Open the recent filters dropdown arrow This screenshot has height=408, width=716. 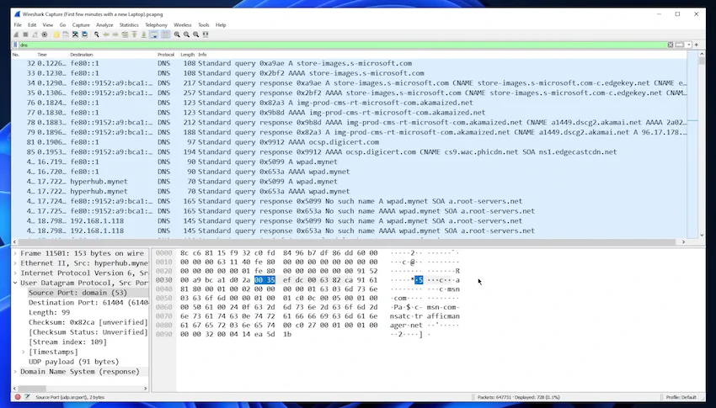point(688,45)
